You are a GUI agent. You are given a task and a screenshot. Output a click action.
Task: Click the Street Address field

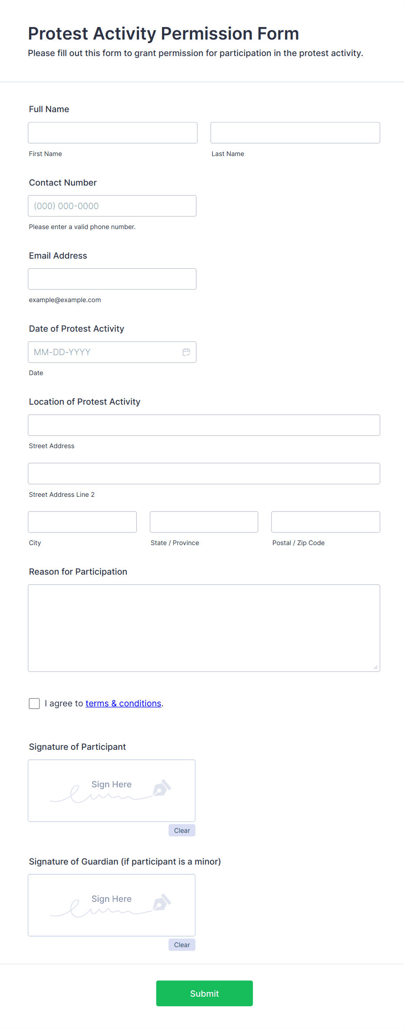point(204,425)
